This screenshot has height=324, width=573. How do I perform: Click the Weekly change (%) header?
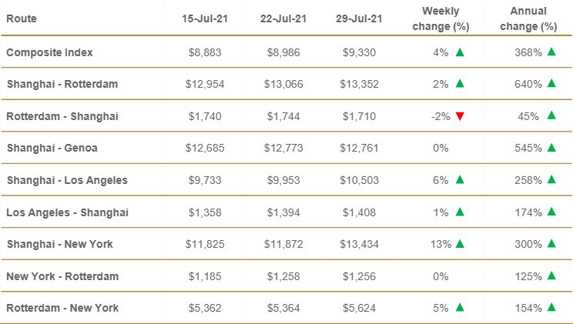coord(441,18)
